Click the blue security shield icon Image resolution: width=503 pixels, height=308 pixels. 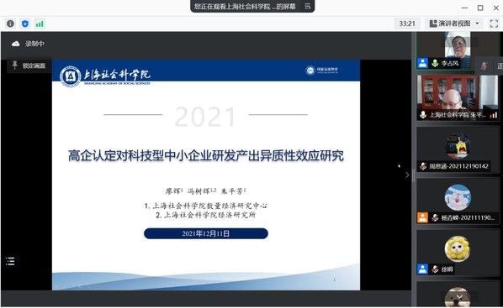point(25,23)
